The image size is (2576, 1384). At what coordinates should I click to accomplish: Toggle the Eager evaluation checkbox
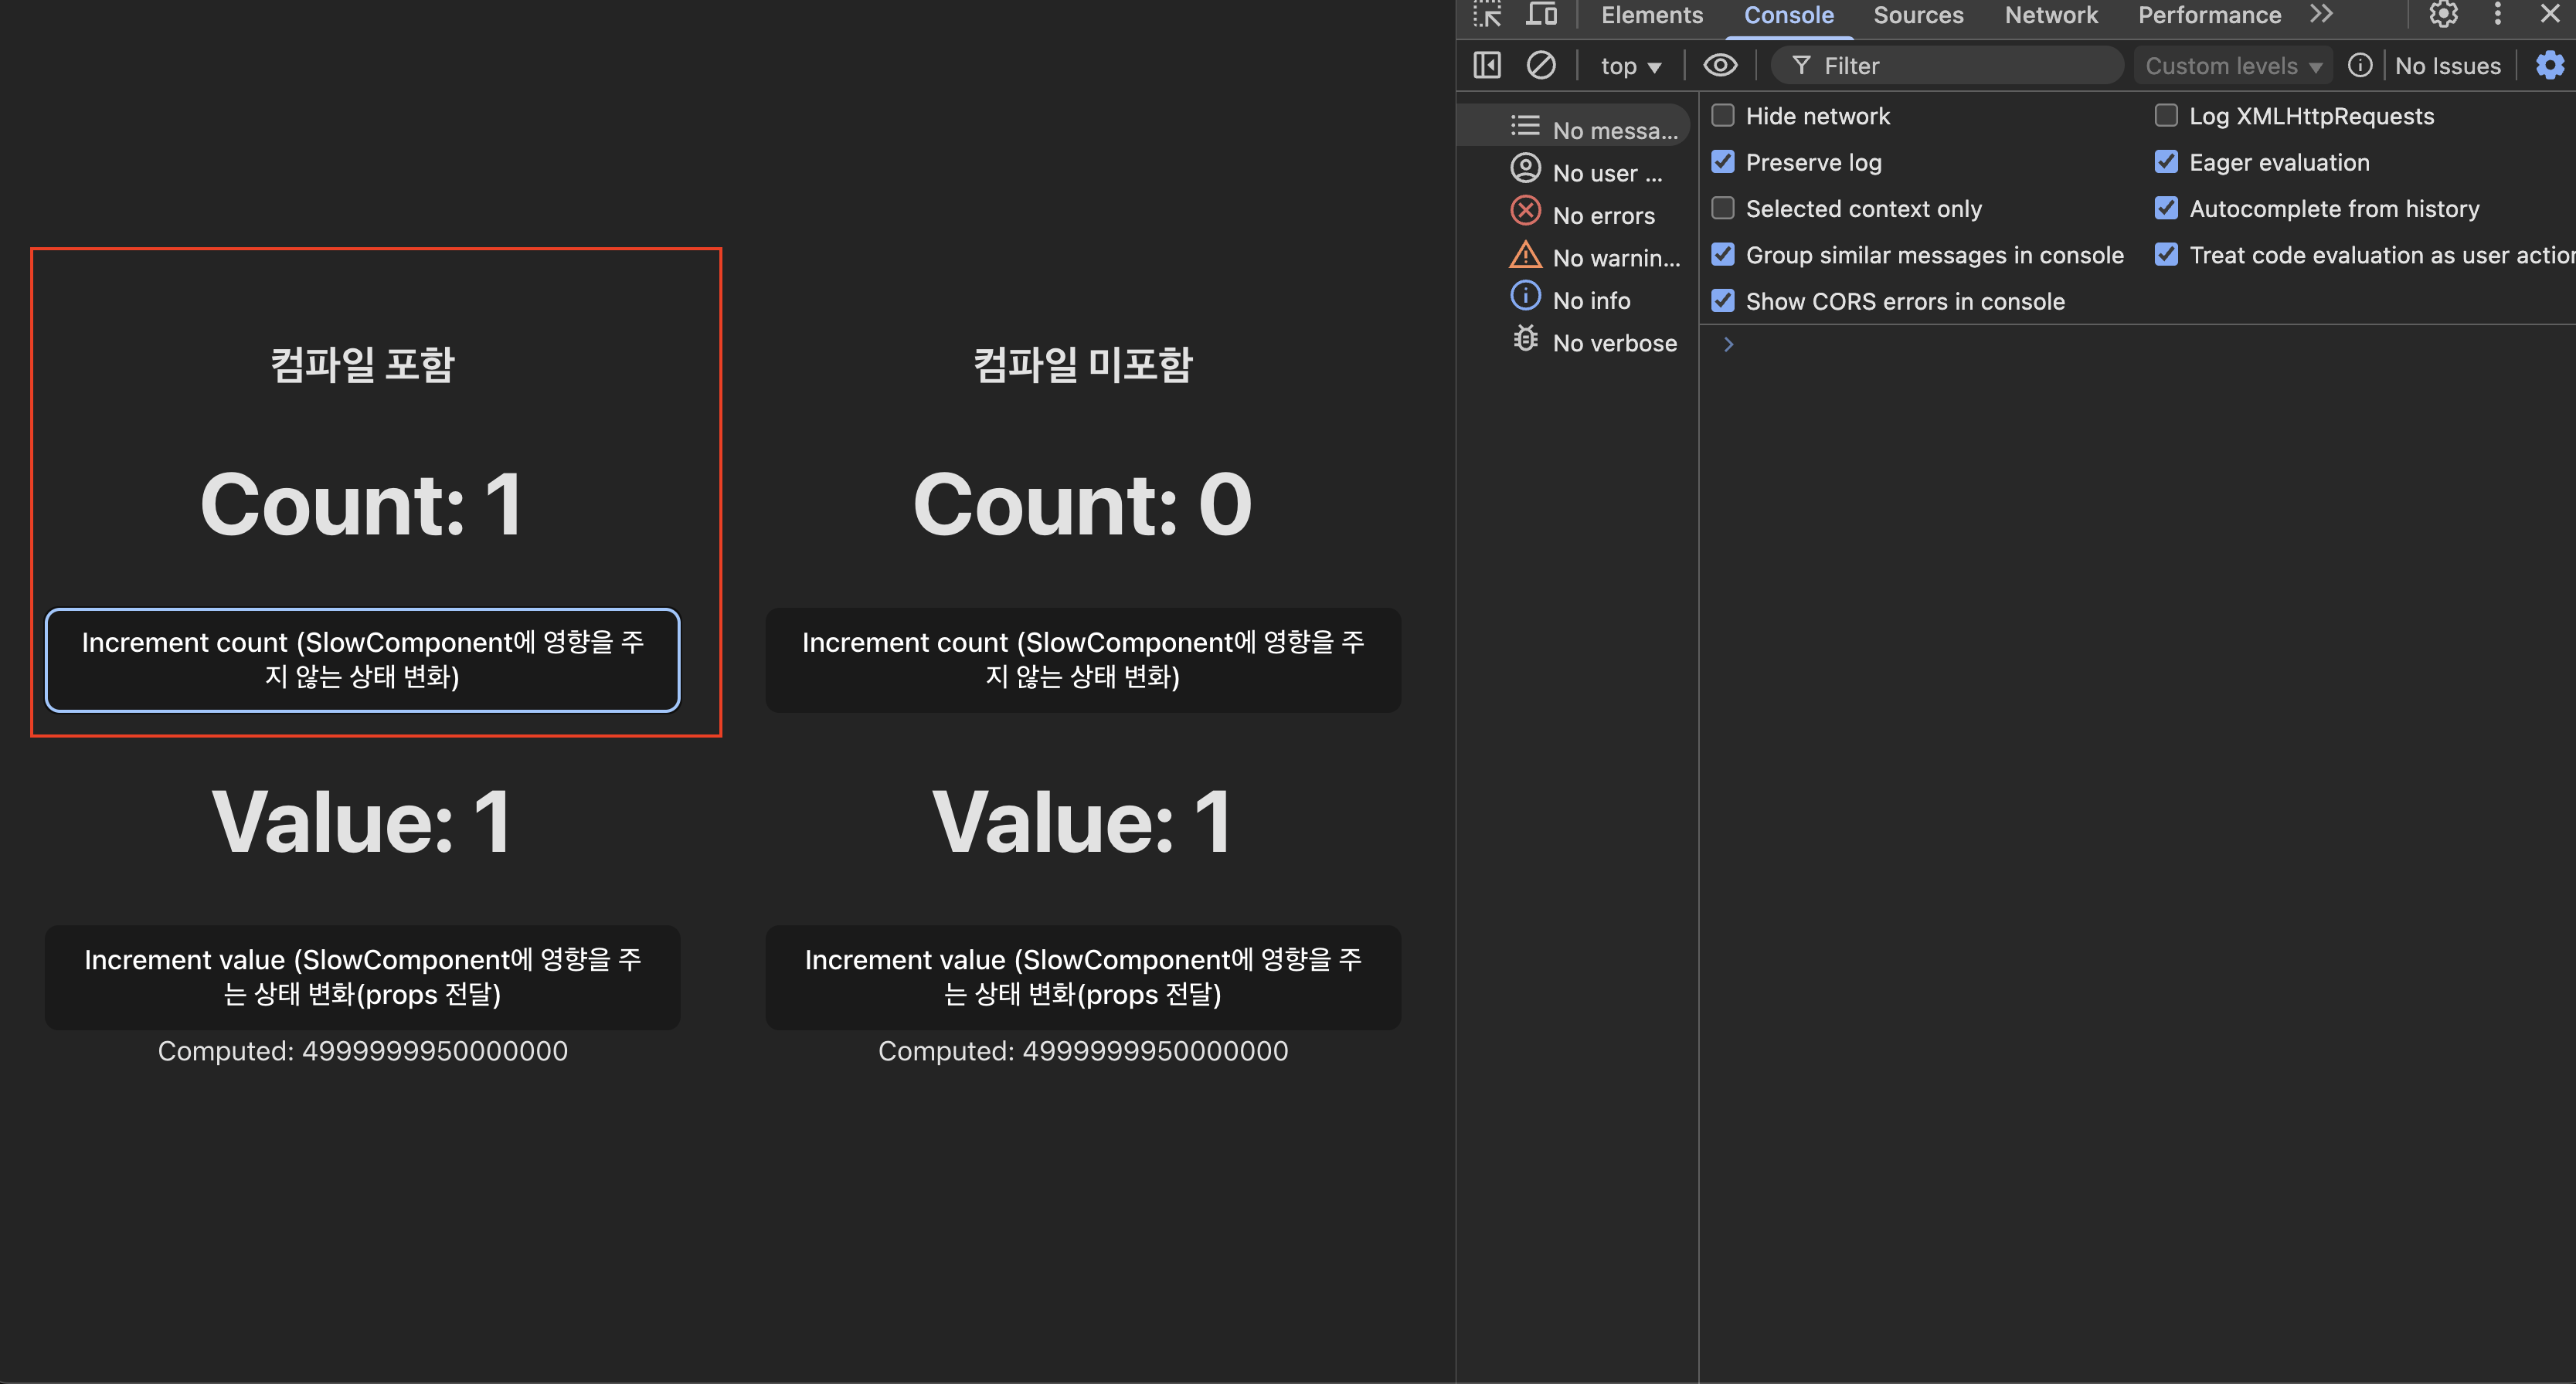click(x=2166, y=162)
